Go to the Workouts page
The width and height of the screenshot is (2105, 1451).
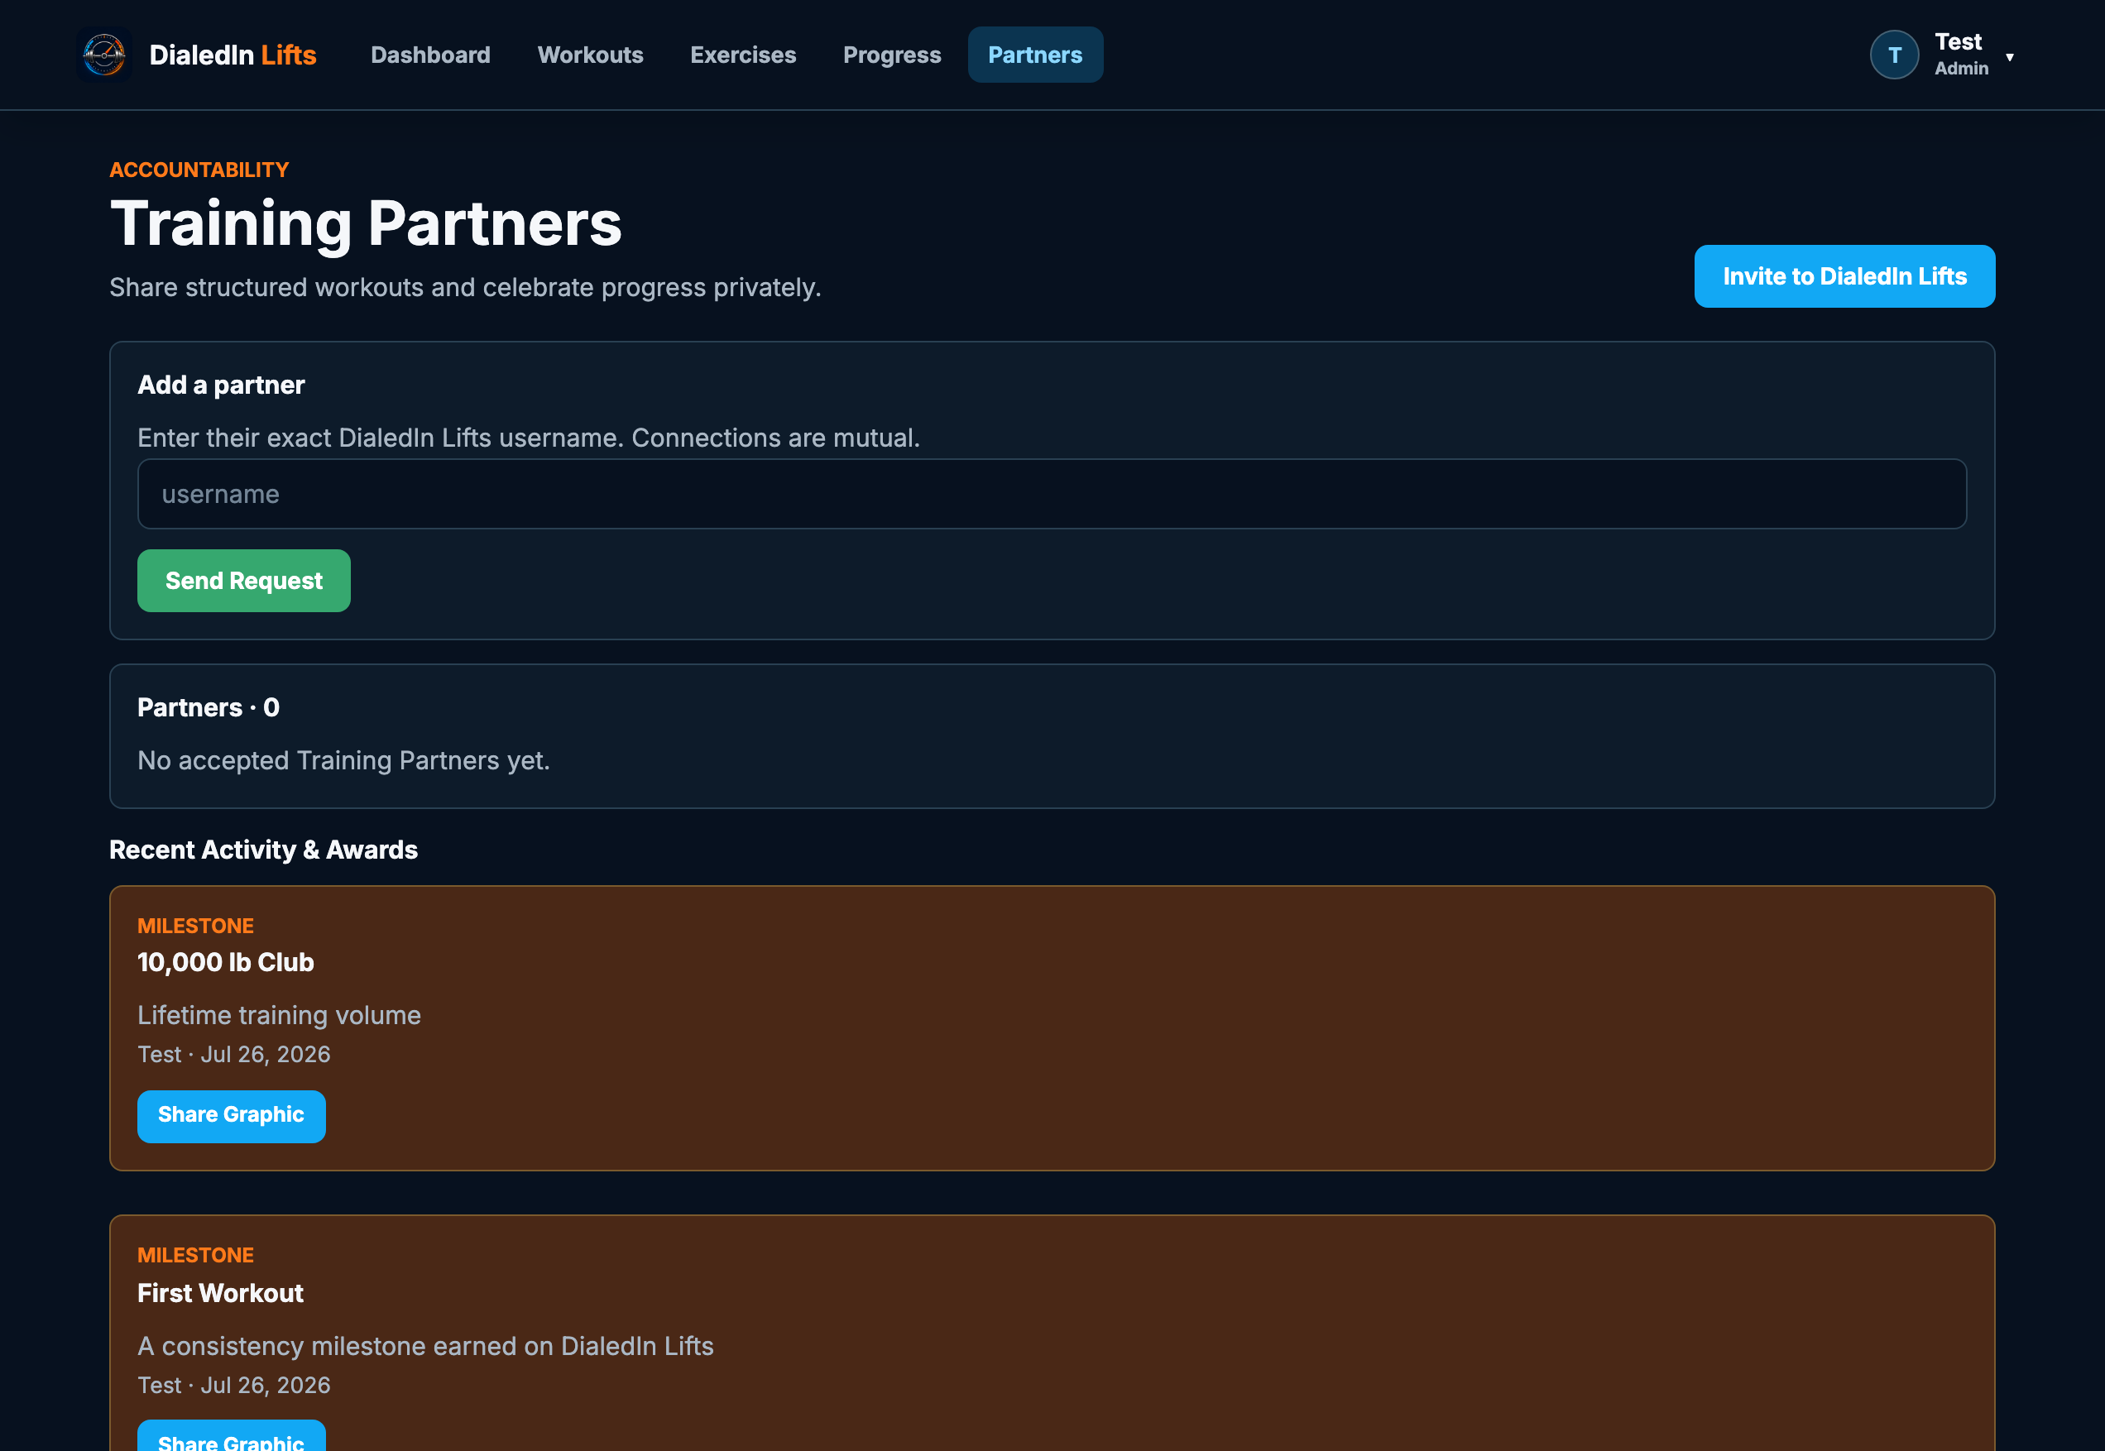point(590,55)
